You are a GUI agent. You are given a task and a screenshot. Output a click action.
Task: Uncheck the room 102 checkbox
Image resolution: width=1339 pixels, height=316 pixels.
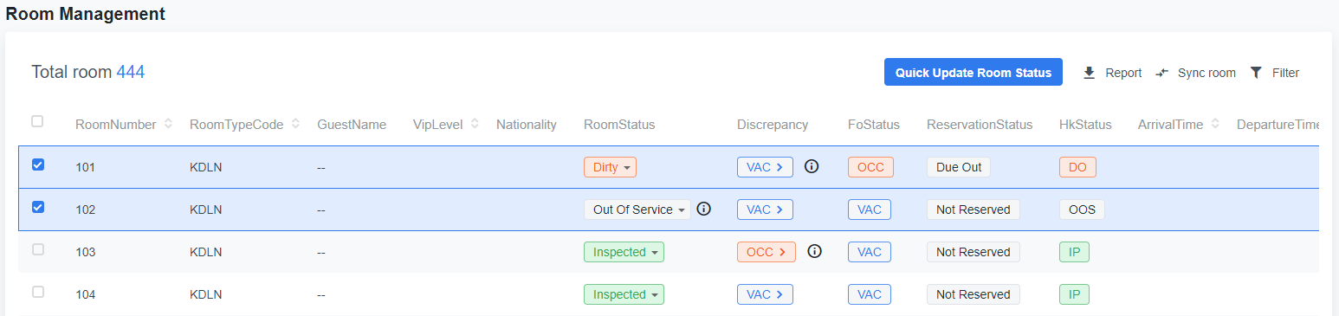click(38, 207)
